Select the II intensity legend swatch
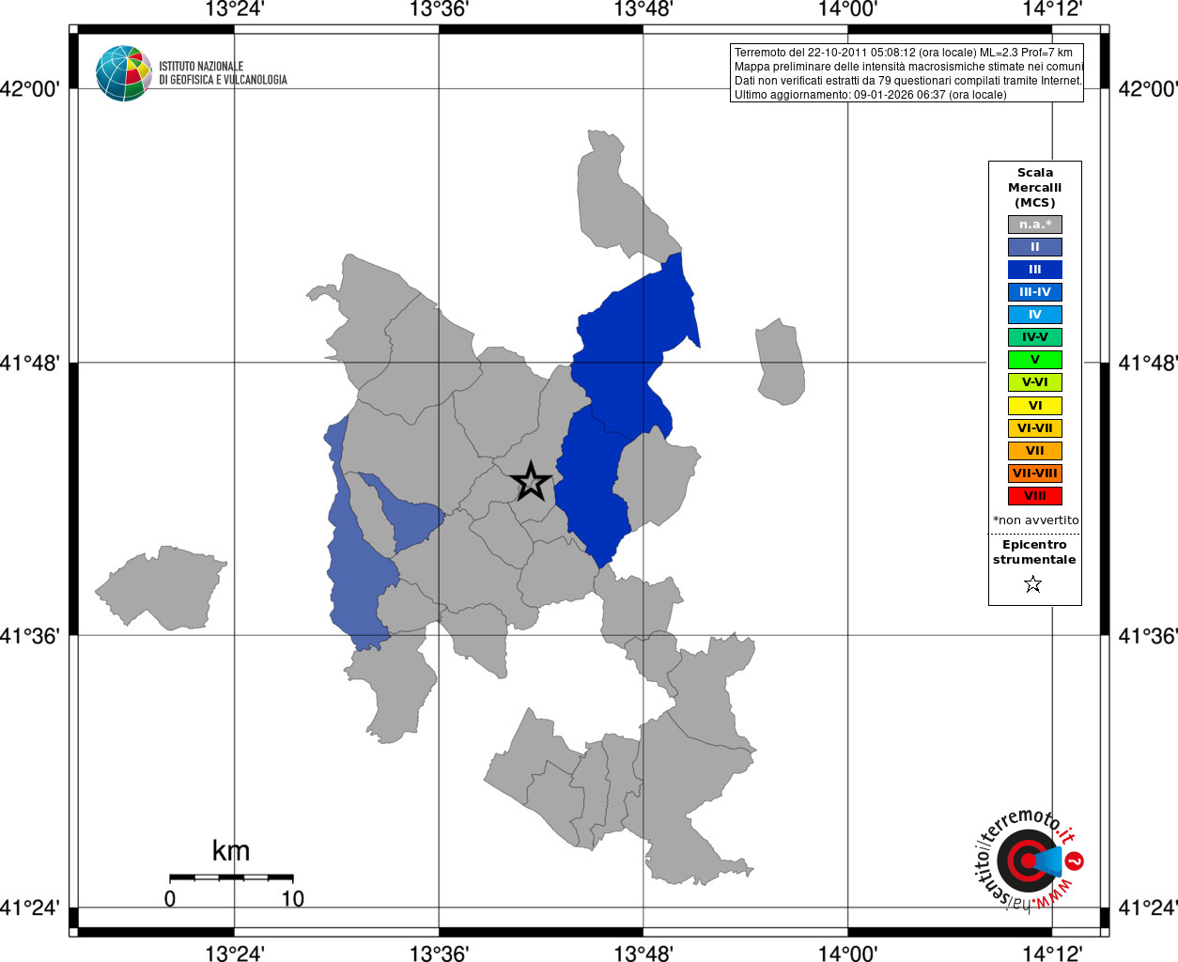Screen dimensions: 1178x962 [1035, 247]
